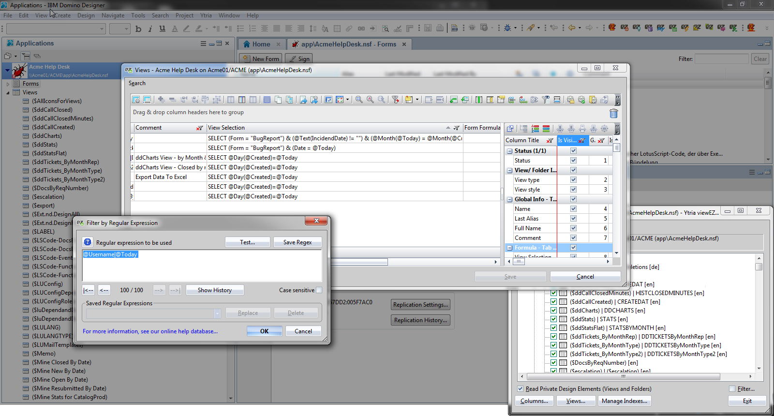Click the Show History button
The width and height of the screenshot is (774, 416).
coord(215,290)
